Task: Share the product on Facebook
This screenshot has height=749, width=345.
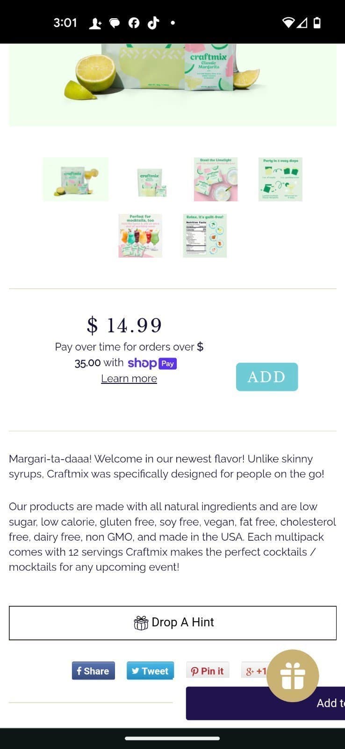Action: [93, 670]
